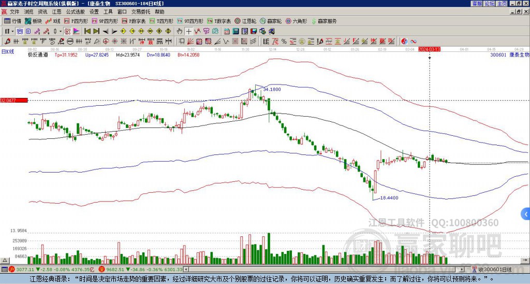Select the Gann fan lines icon
Viewport: 530px width, 284px height.
click(190, 41)
